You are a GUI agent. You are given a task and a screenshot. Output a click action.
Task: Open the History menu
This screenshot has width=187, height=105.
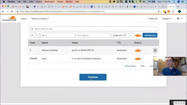[x=39, y=1]
